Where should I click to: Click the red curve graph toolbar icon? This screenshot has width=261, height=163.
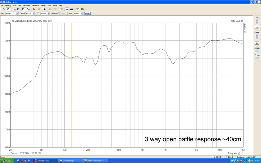(77, 9)
